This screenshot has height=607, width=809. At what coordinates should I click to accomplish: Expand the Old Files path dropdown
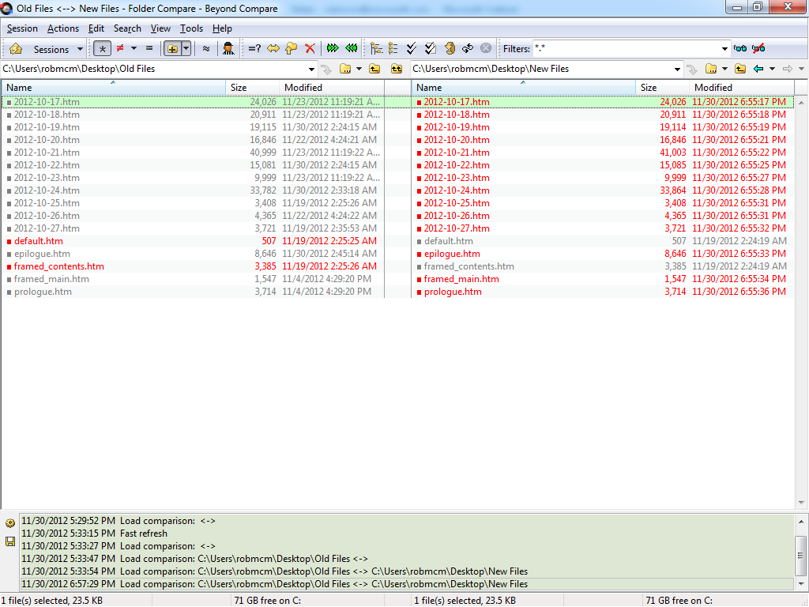pos(311,69)
